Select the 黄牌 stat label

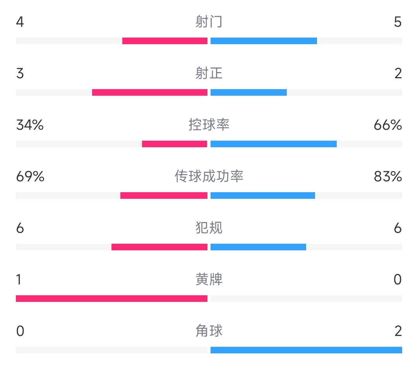209,279
